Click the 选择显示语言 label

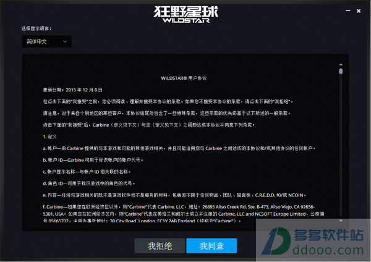click(36, 28)
